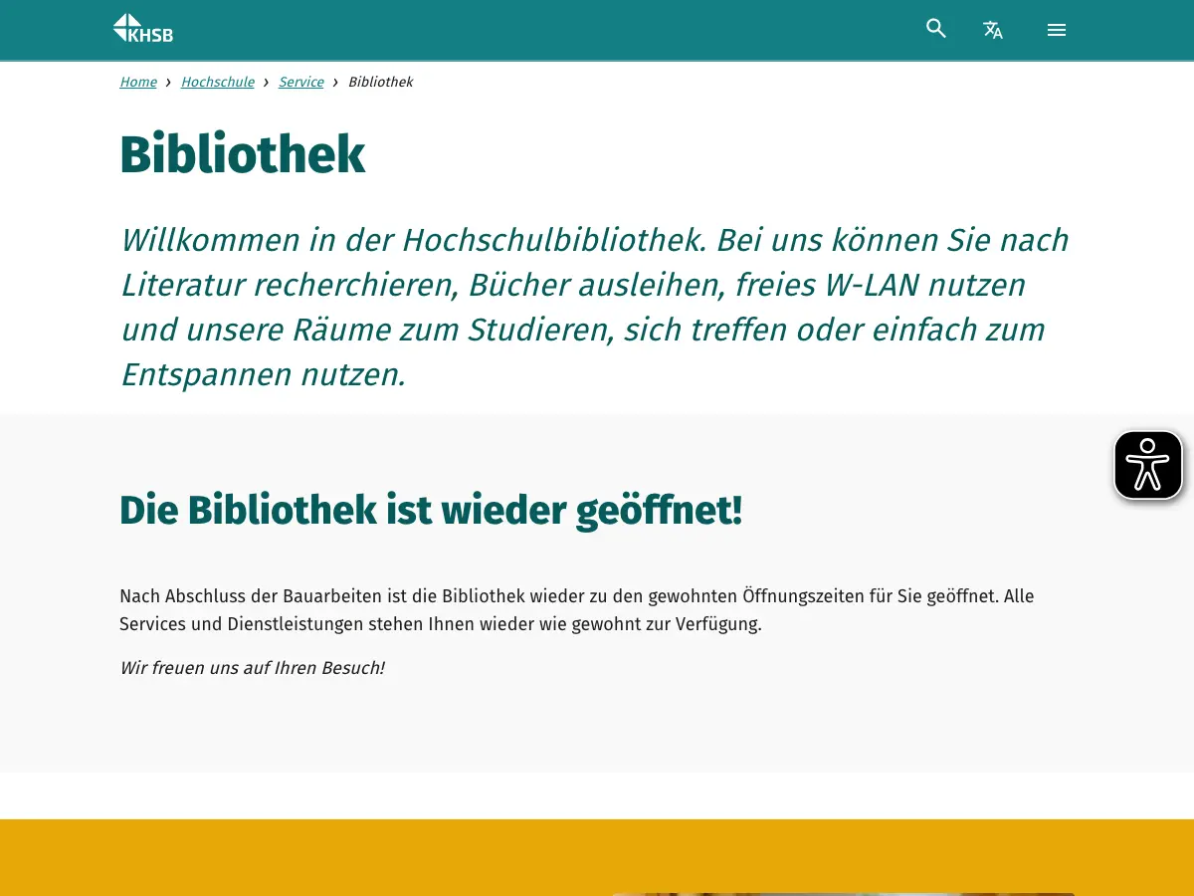Go to Home breadcrumb link

pyautogui.click(x=138, y=82)
